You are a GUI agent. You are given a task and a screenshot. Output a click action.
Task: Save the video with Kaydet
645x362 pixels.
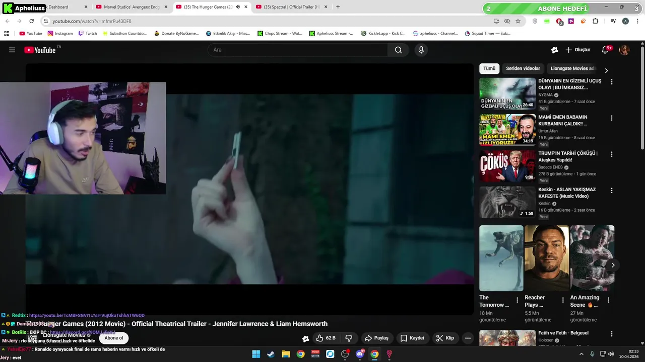[412, 338]
